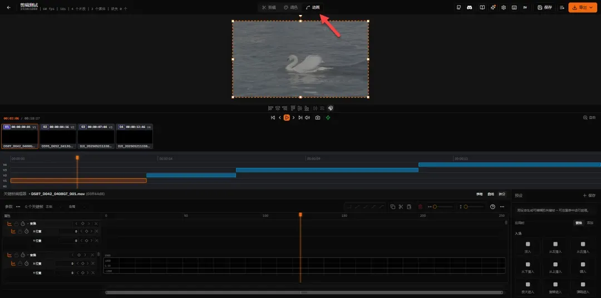Cut keyframes with the scissors icon

coord(401,207)
